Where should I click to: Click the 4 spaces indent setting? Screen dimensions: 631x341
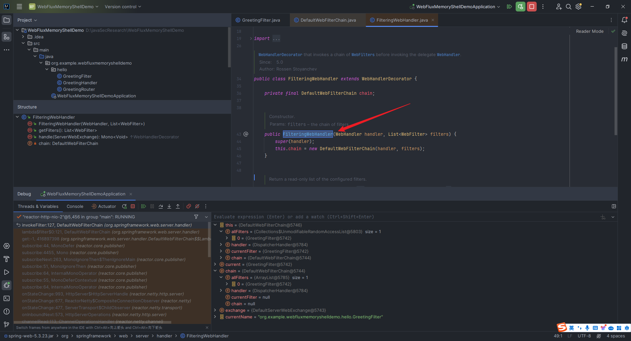point(616,336)
